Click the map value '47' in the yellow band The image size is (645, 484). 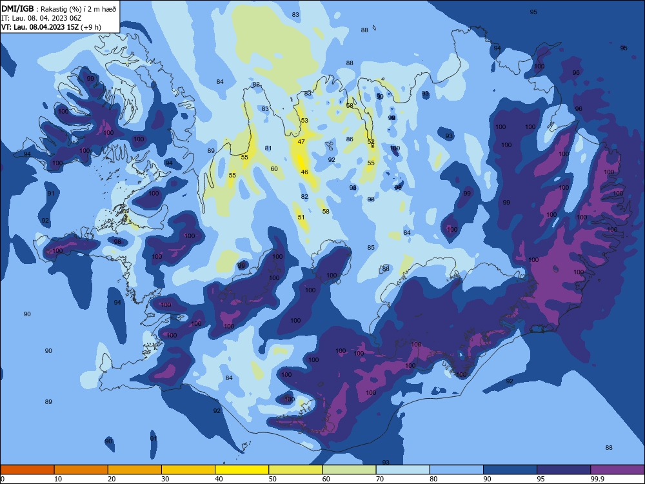[x=301, y=141]
